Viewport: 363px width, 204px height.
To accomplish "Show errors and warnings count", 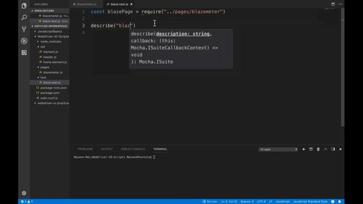I will point(27,202).
